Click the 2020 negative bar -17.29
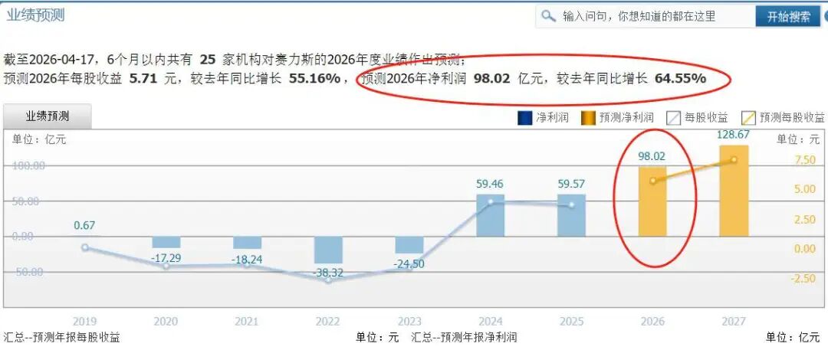Image resolution: width=828 pixels, height=350 pixels. point(166,242)
